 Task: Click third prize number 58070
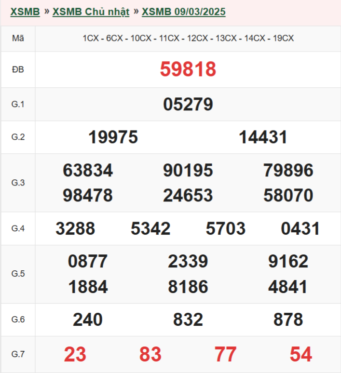(288, 195)
